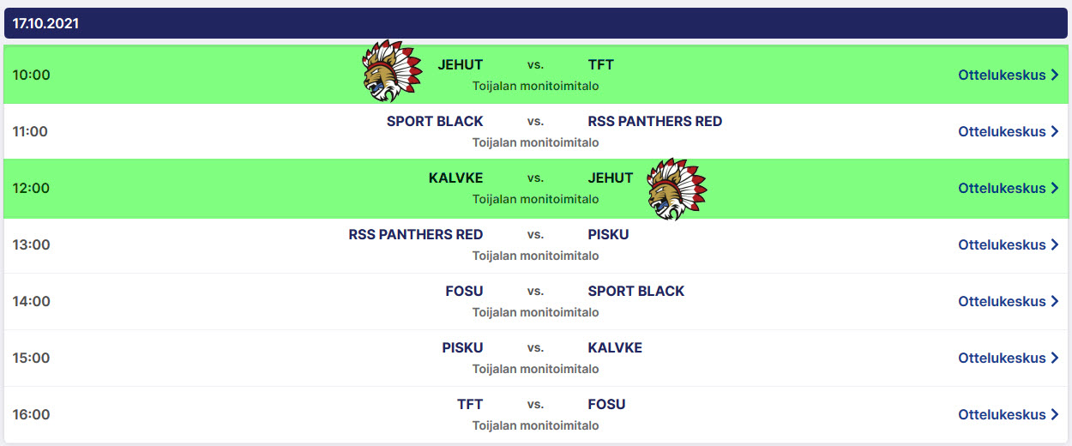
Task: Click team KALVKE in the 12:00 match
Action: tap(455, 178)
